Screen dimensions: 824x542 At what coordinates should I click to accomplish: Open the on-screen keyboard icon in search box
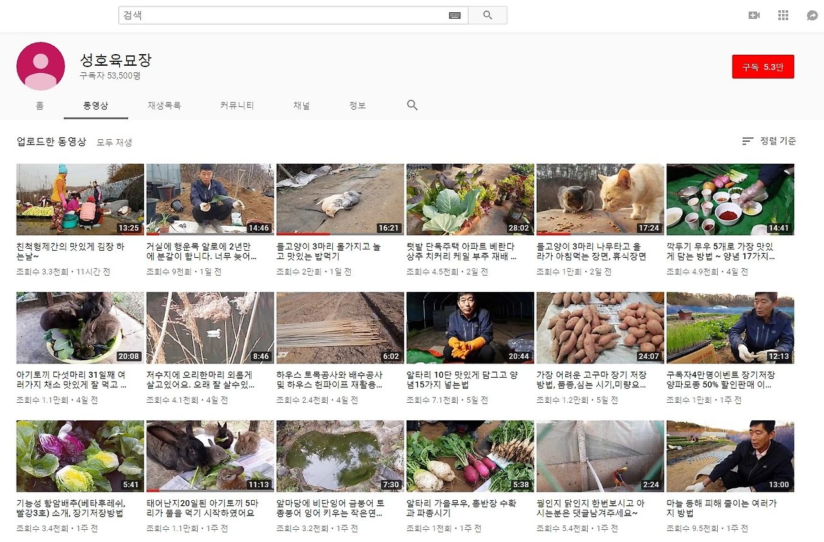click(x=455, y=15)
